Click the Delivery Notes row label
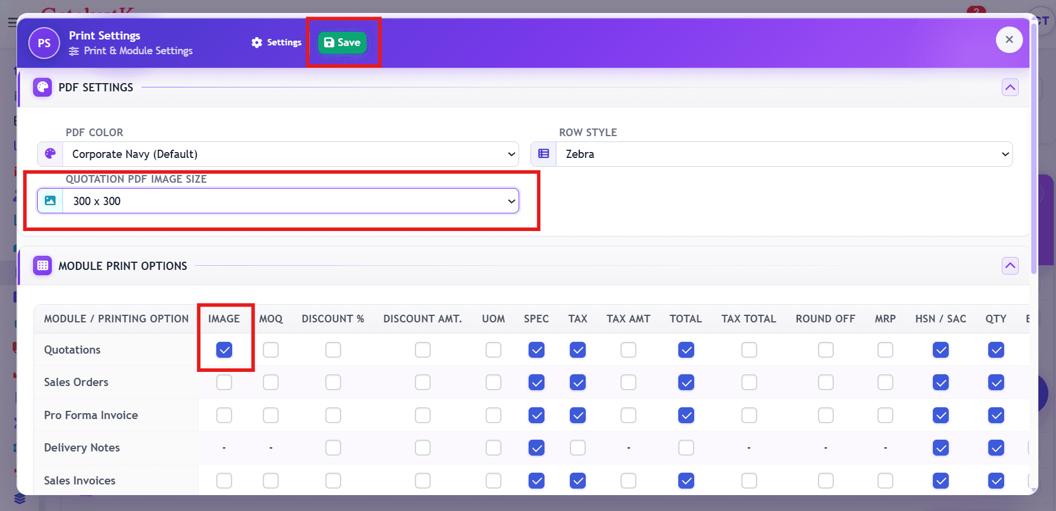Viewport: 1056px width, 511px height. click(82, 448)
